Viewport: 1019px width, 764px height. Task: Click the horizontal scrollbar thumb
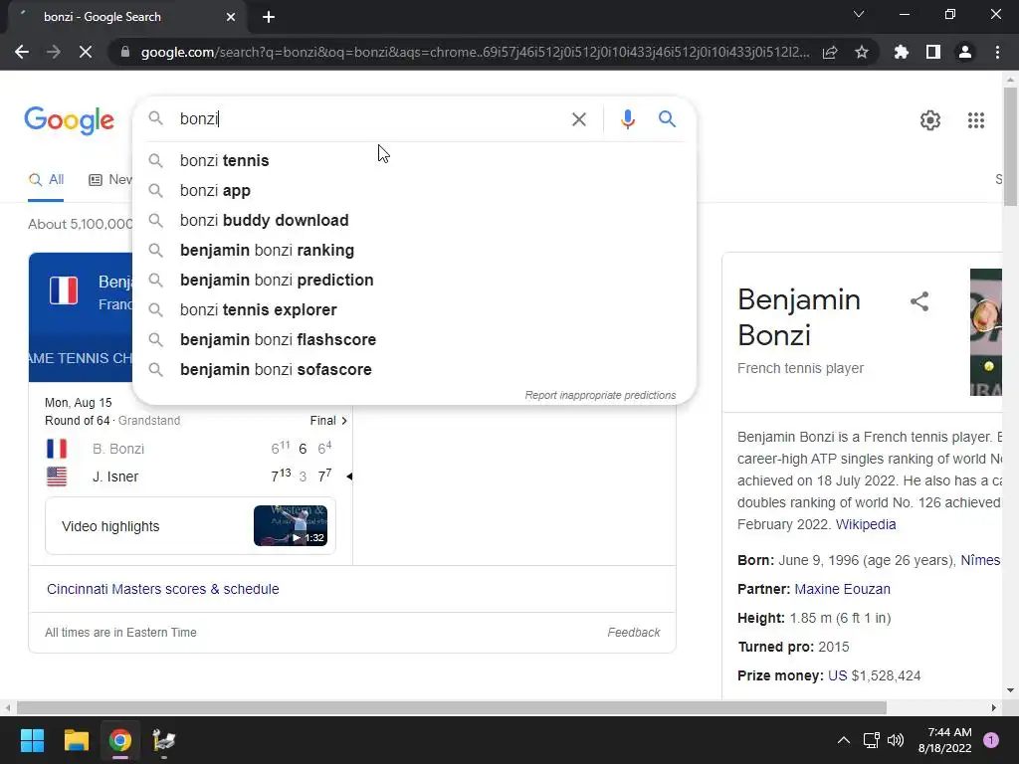click(452, 707)
